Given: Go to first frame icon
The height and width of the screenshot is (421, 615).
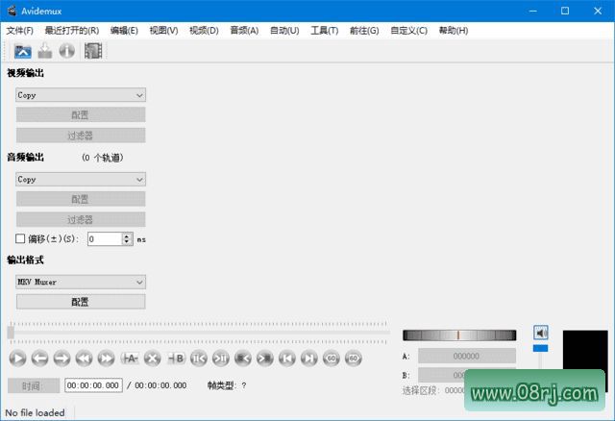Looking at the screenshot, I should 287,359.
